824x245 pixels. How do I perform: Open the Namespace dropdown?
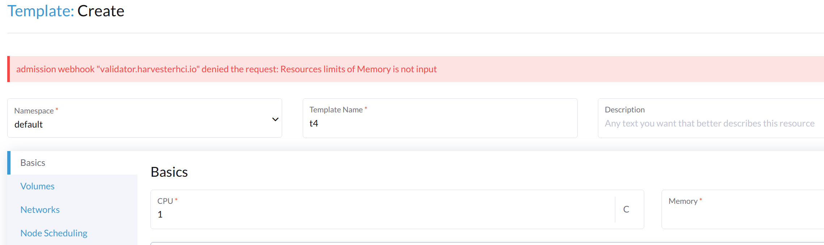pos(145,118)
